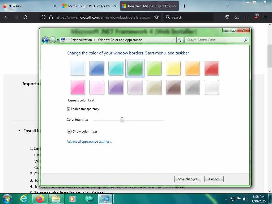272x204 pixels.
Task: Click magnifier icon in Control Panel search
Action: (246, 40)
